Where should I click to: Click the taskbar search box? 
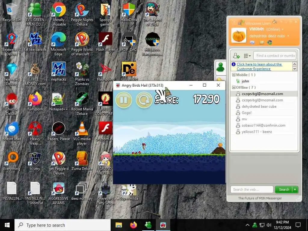coord(63,225)
